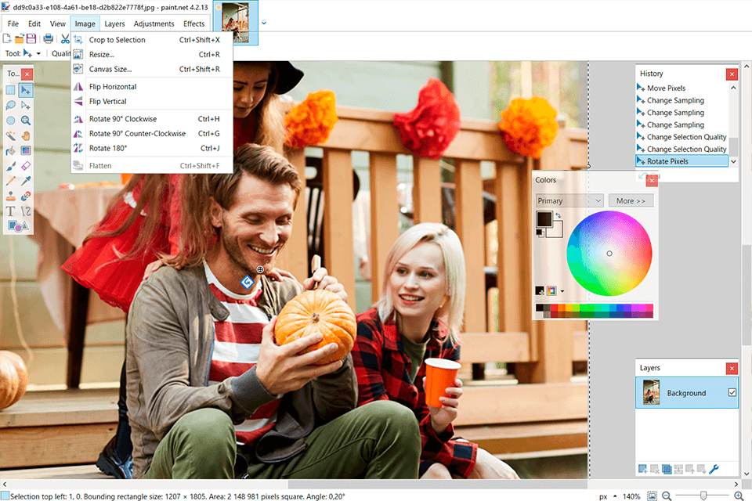Screen dimensions: 752x501
Task: Select the Paint Bucket tool
Action: click(x=10, y=150)
